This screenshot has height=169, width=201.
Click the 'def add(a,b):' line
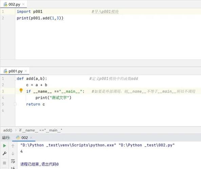click(x=32, y=78)
